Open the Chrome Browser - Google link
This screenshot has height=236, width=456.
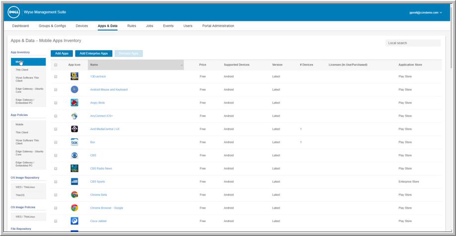pyautogui.click(x=106, y=208)
